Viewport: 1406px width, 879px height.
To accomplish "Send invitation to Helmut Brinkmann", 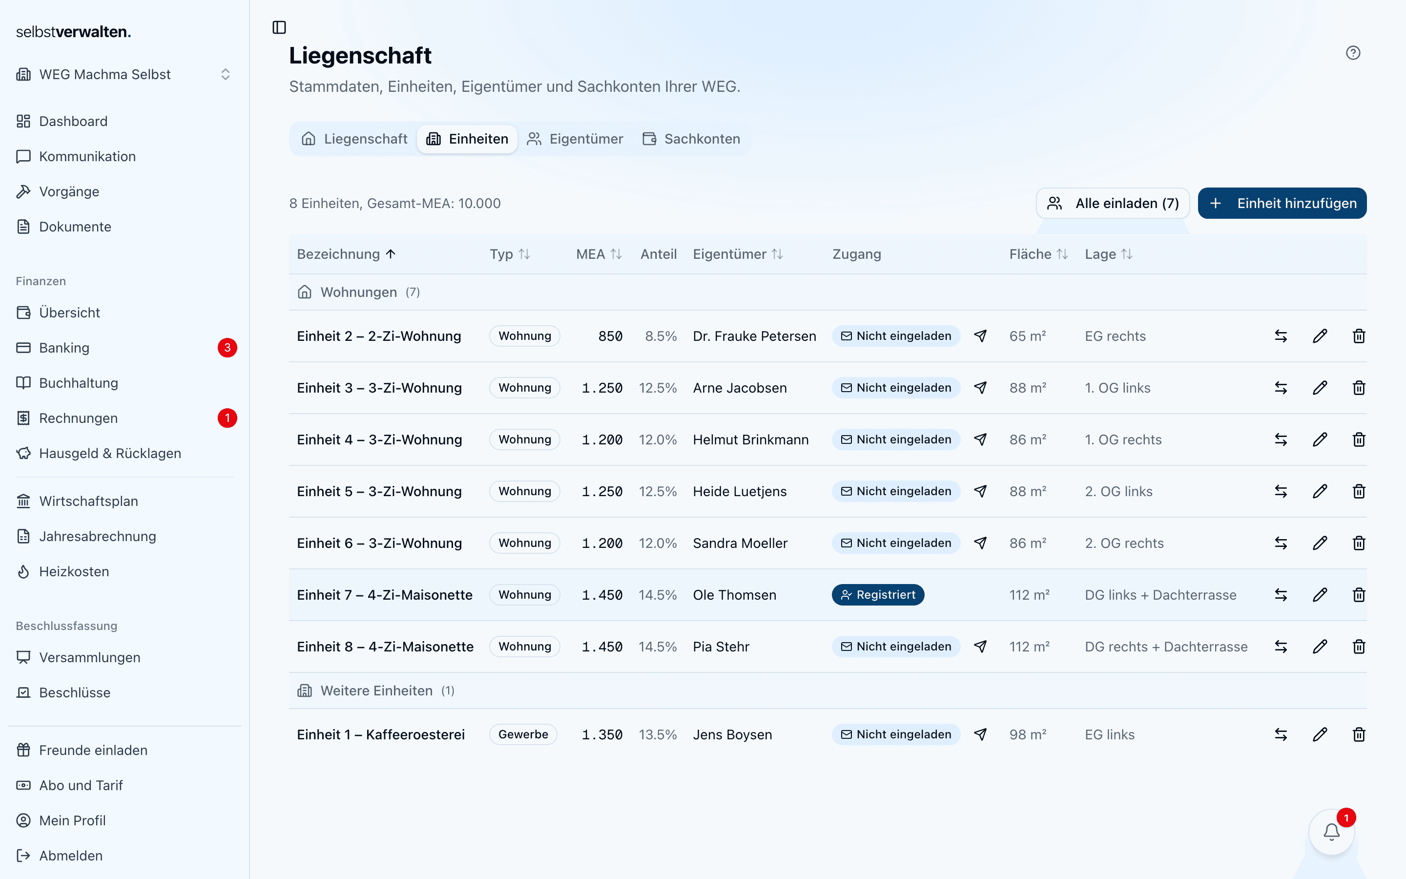I will point(980,439).
